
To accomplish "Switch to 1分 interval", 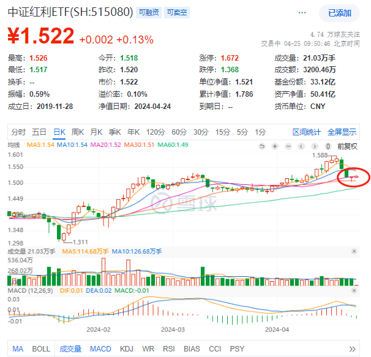I will pyautogui.click(x=260, y=132).
